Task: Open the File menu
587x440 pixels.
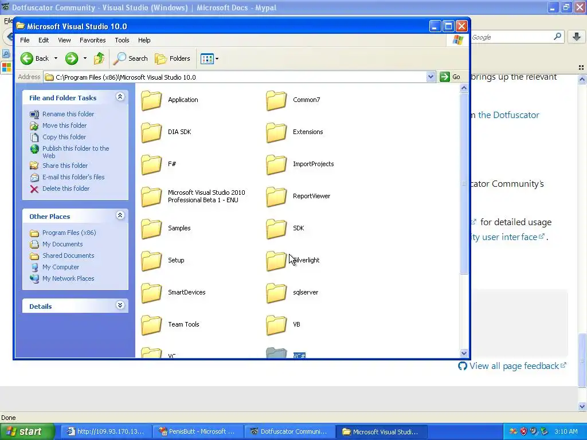Action: [25, 40]
